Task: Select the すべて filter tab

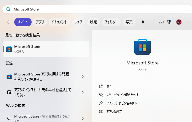Action: pyautogui.click(x=23, y=22)
